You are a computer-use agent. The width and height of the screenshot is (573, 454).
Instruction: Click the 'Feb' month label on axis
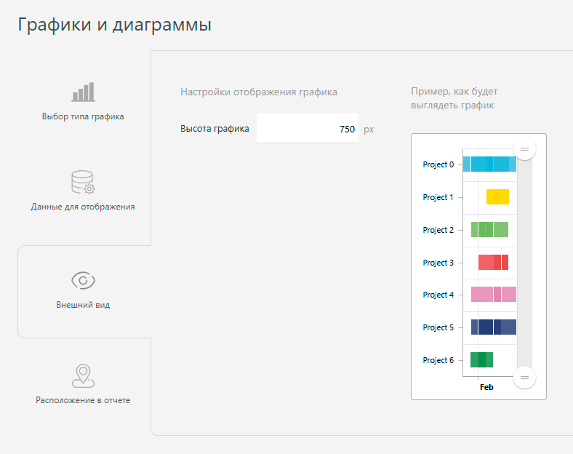486,387
